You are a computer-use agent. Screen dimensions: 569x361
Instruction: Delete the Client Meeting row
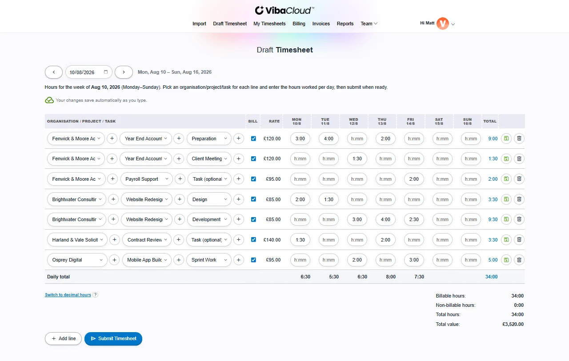519,159
